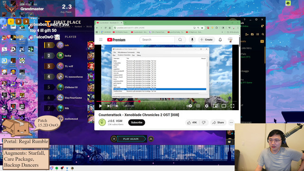Viewport: 304px width, 171px height.
Task: Open a new Chrome tab
Action: coord(125,23)
